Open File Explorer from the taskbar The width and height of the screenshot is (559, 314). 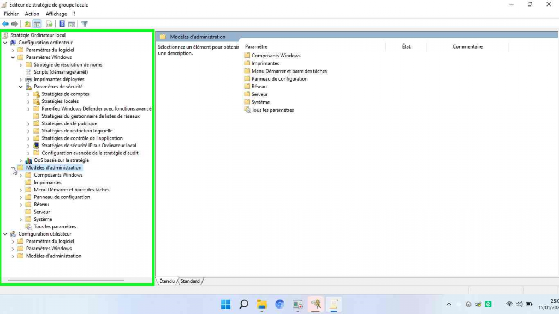(261, 305)
